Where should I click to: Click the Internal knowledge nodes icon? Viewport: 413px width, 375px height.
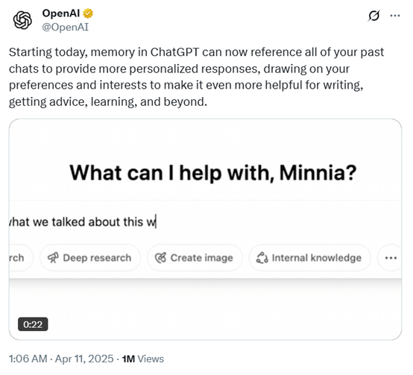pos(262,257)
